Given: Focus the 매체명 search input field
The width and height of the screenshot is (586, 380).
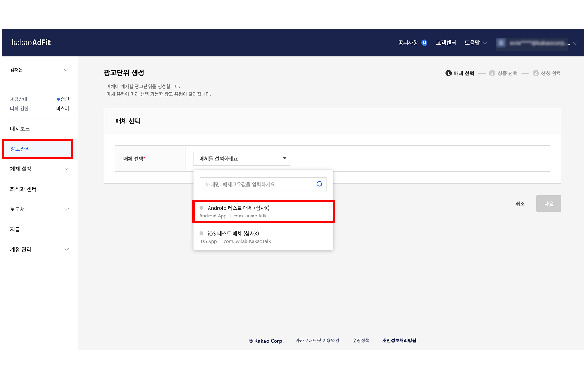Looking at the screenshot, I should pyautogui.click(x=263, y=184).
